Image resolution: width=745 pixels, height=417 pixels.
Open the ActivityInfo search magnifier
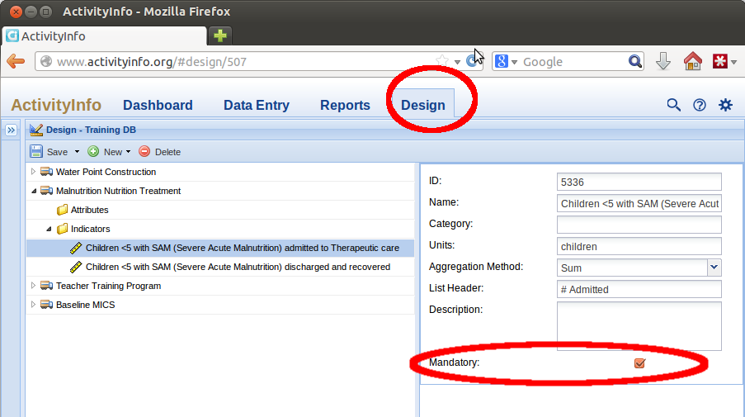[x=673, y=105]
